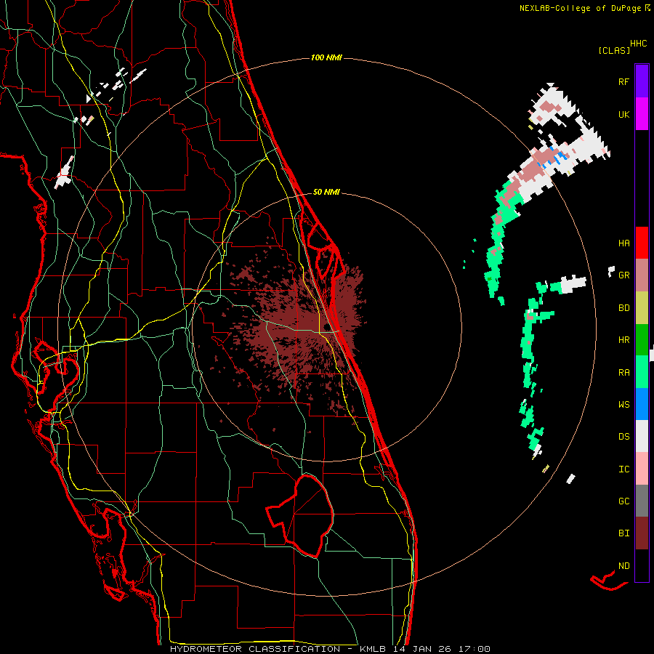Screen dimensions: 654x654
Task: Click the BD yellow legend swatch
Action: (642, 307)
